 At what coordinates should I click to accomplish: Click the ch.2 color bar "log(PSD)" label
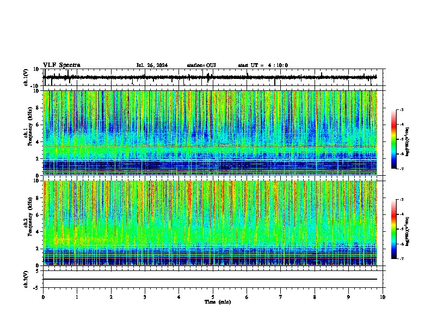click(x=407, y=232)
